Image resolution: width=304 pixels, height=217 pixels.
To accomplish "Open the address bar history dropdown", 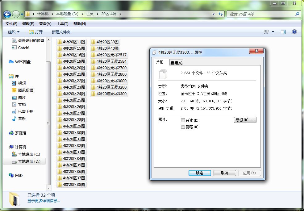I will coord(214,14).
